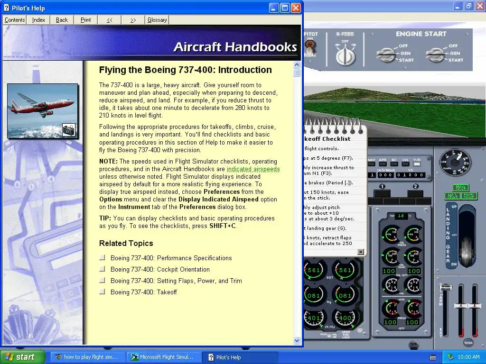Toggle the BC autopilot button
This screenshot has height=364, width=486.
(394, 164)
